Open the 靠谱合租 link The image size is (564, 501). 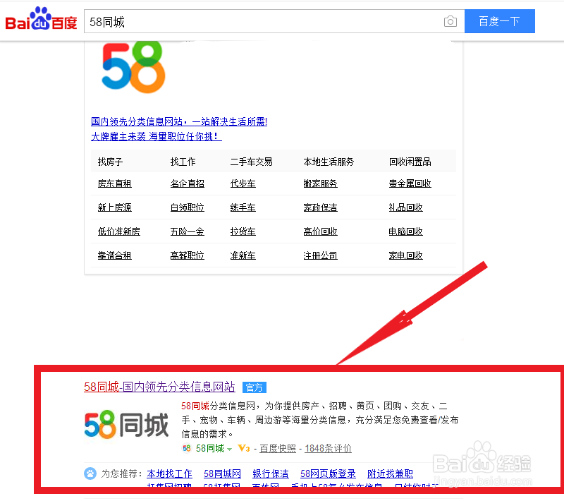115,255
